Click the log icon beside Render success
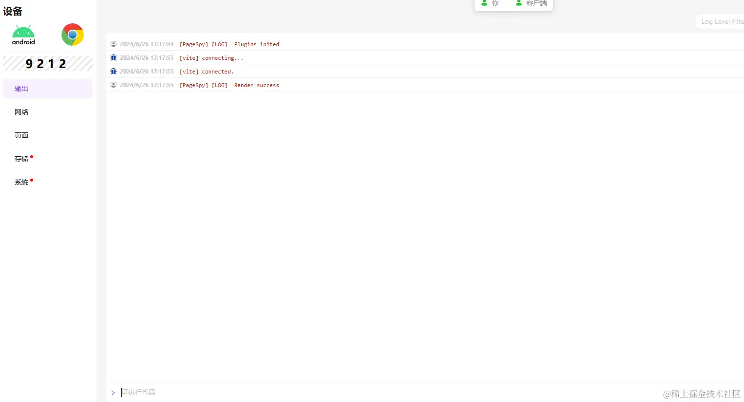The image size is (744, 402). (x=114, y=85)
